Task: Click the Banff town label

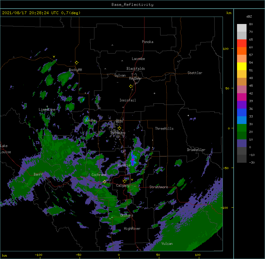Action: 38,174
